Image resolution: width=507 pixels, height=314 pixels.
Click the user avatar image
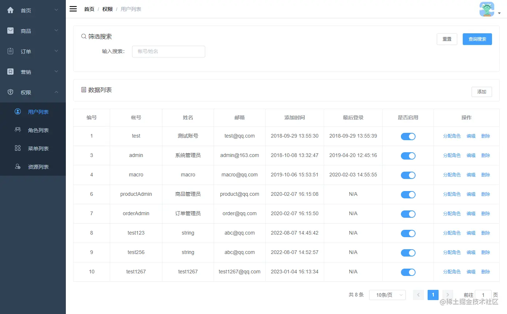pos(487,9)
